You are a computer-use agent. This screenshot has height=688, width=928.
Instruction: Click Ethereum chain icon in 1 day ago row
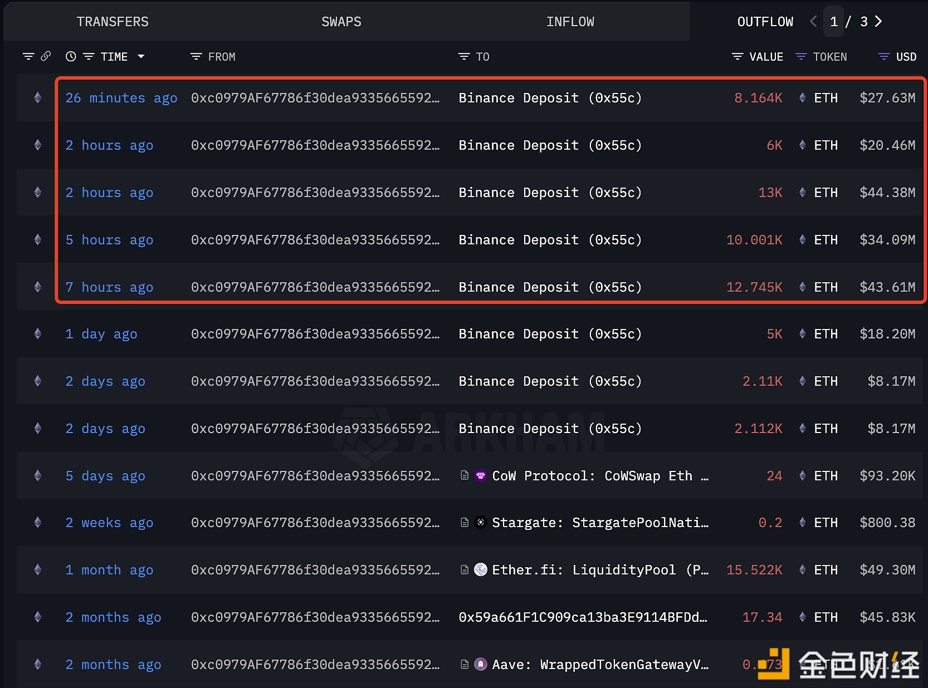click(38, 334)
